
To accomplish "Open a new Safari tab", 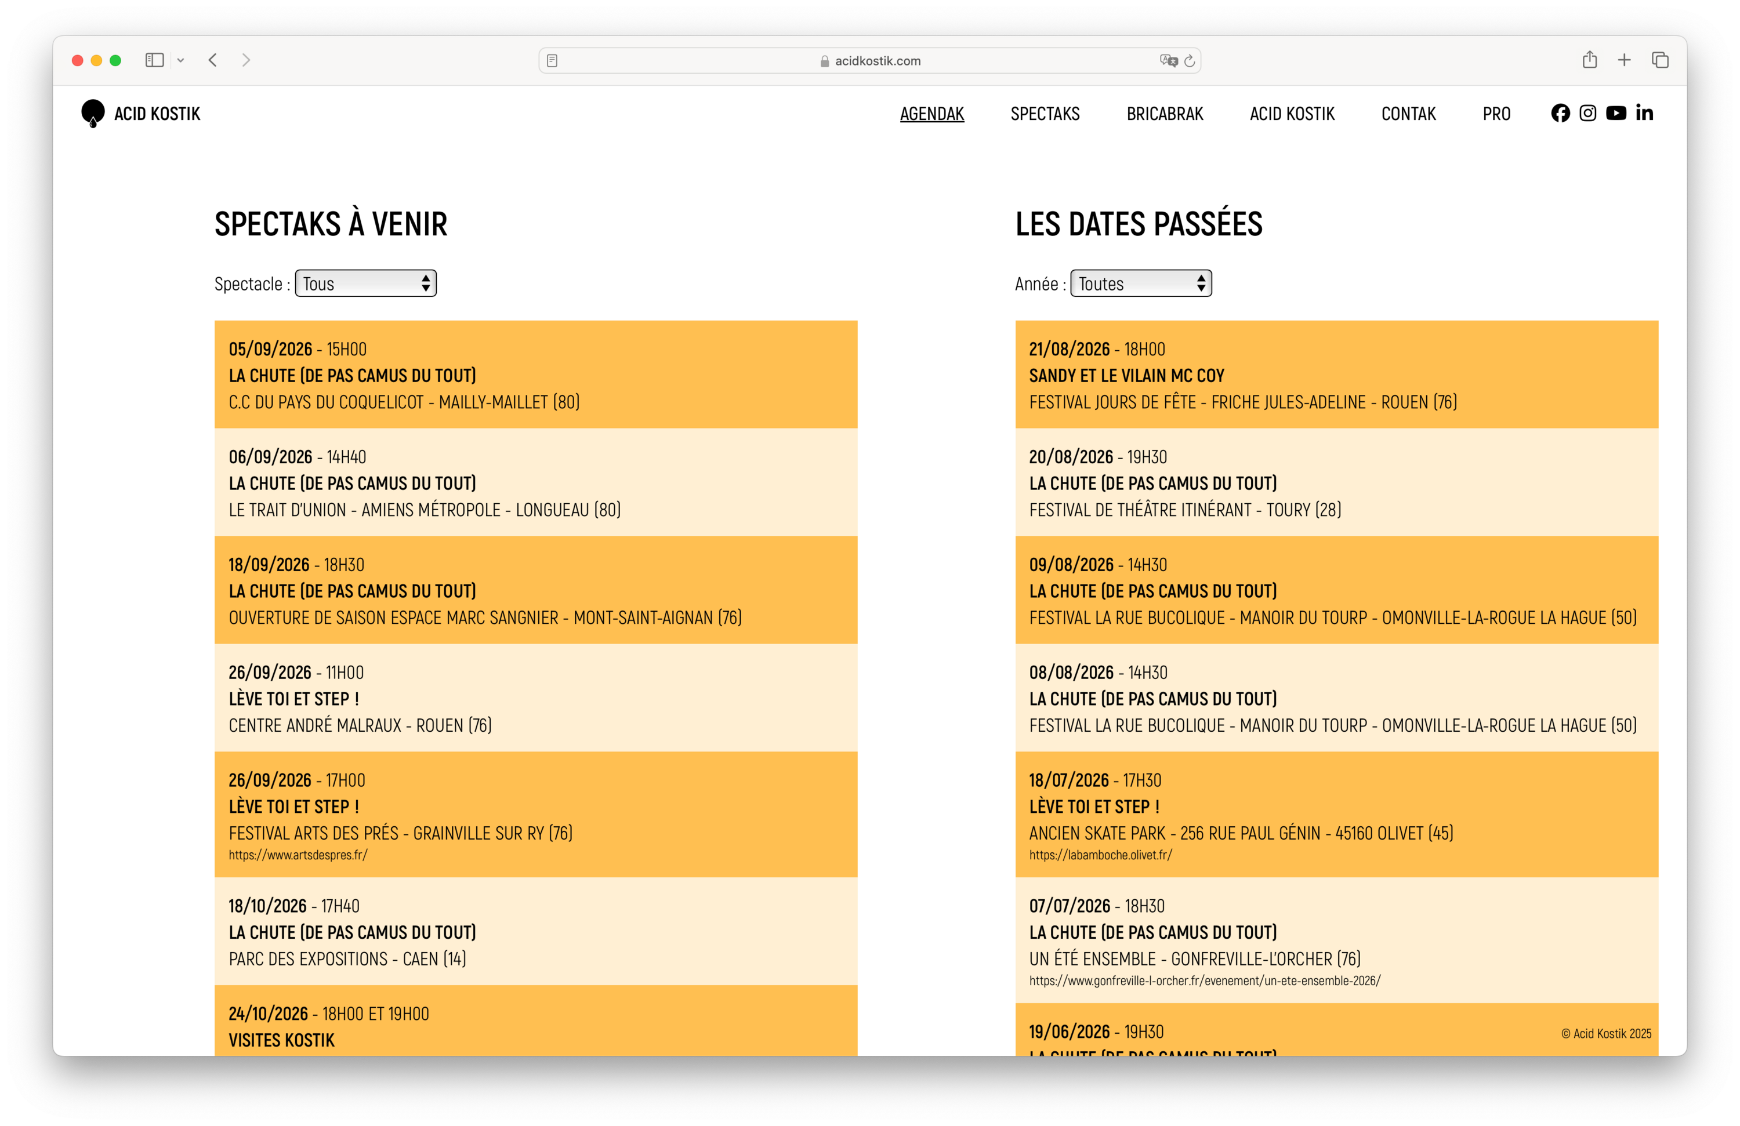I will (x=1625, y=61).
